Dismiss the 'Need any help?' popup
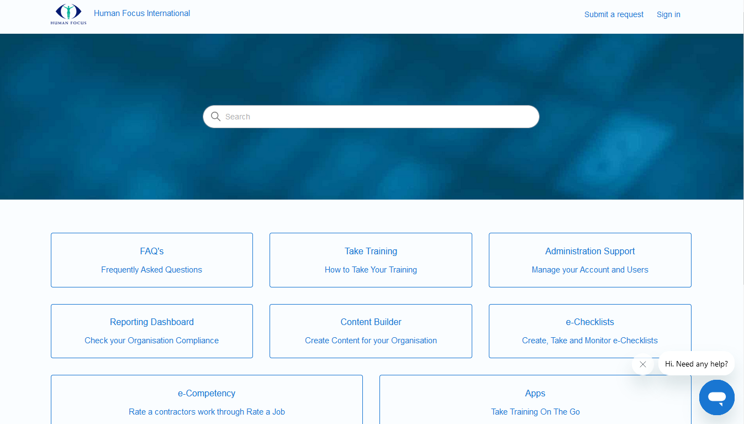744x424 pixels. click(x=643, y=364)
